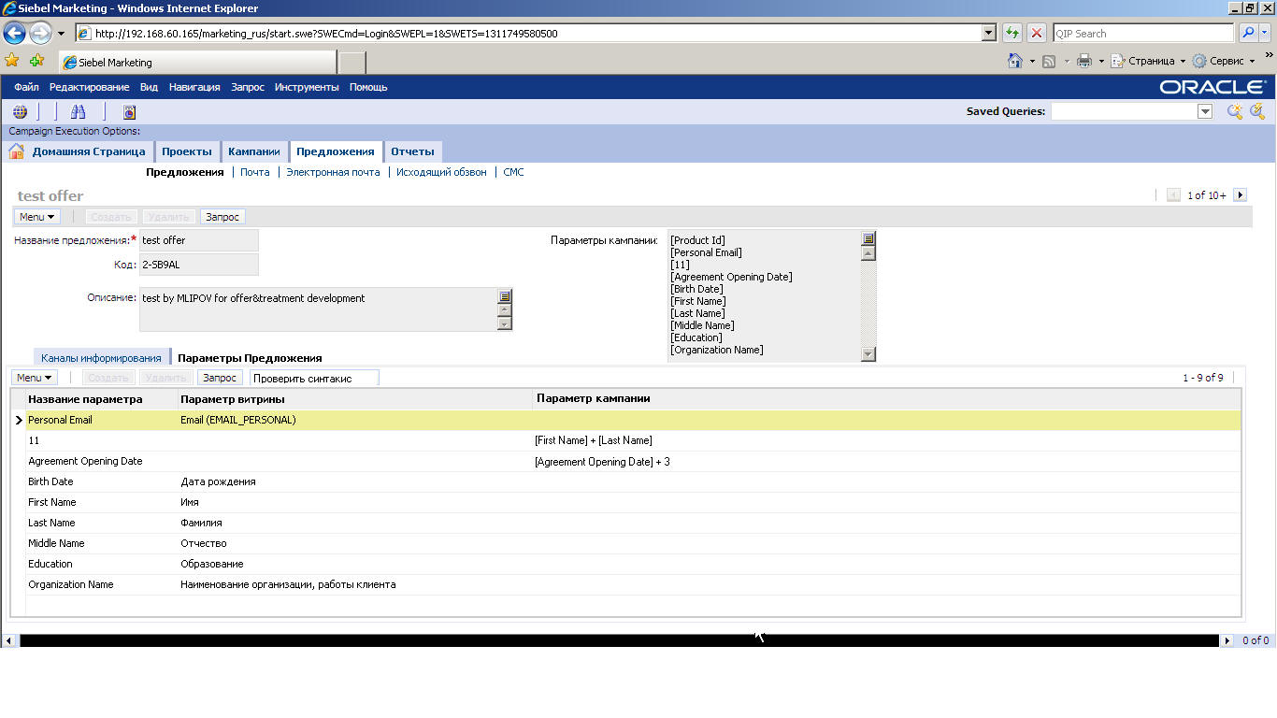Click the Сервис gear icon
This screenshot has height=718, width=1277.
(1199, 61)
